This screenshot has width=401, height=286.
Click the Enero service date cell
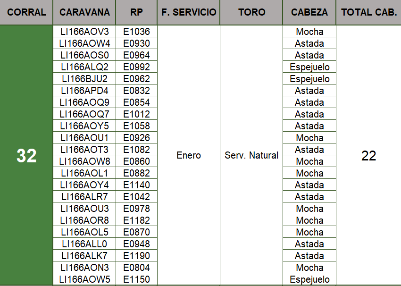coord(189,155)
